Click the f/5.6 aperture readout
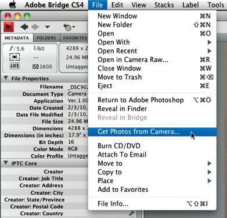 click(17, 48)
